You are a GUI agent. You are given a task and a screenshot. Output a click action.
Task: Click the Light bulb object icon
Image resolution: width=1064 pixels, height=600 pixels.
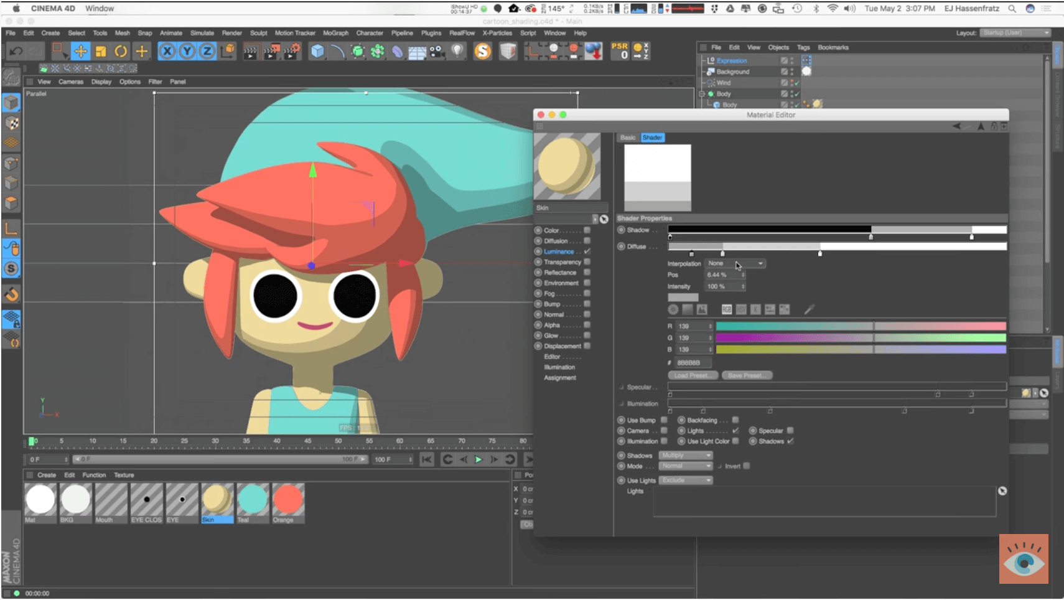[x=457, y=51]
